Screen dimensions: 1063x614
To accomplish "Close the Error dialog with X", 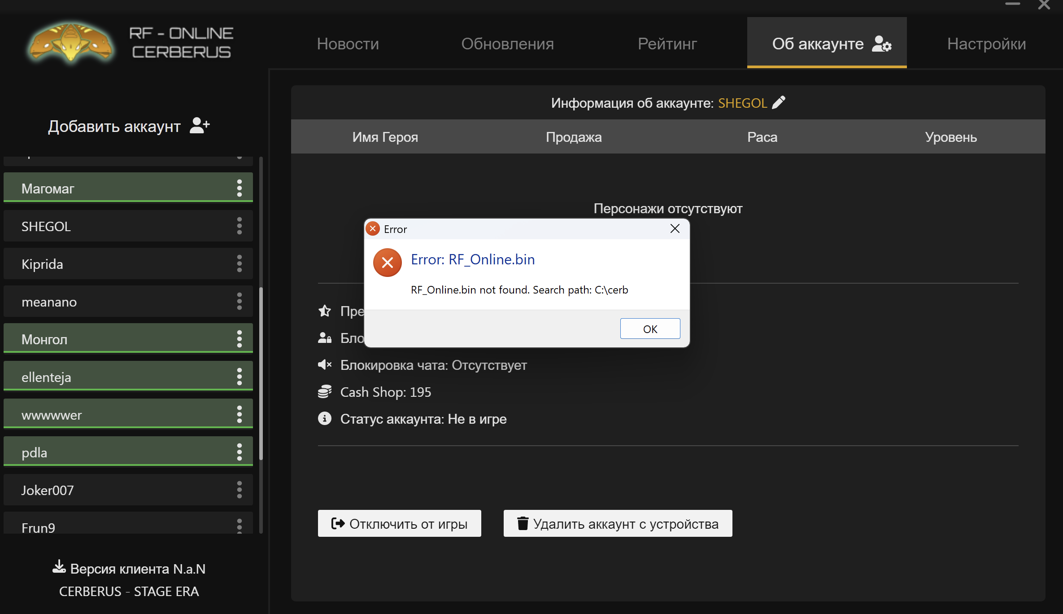I will click(x=675, y=229).
